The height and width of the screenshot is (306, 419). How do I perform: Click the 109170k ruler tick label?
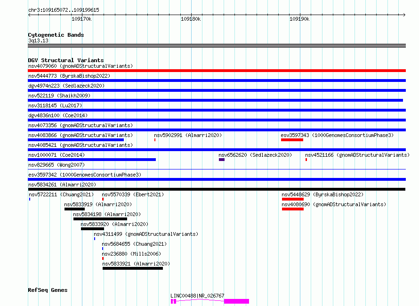pos(81,19)
